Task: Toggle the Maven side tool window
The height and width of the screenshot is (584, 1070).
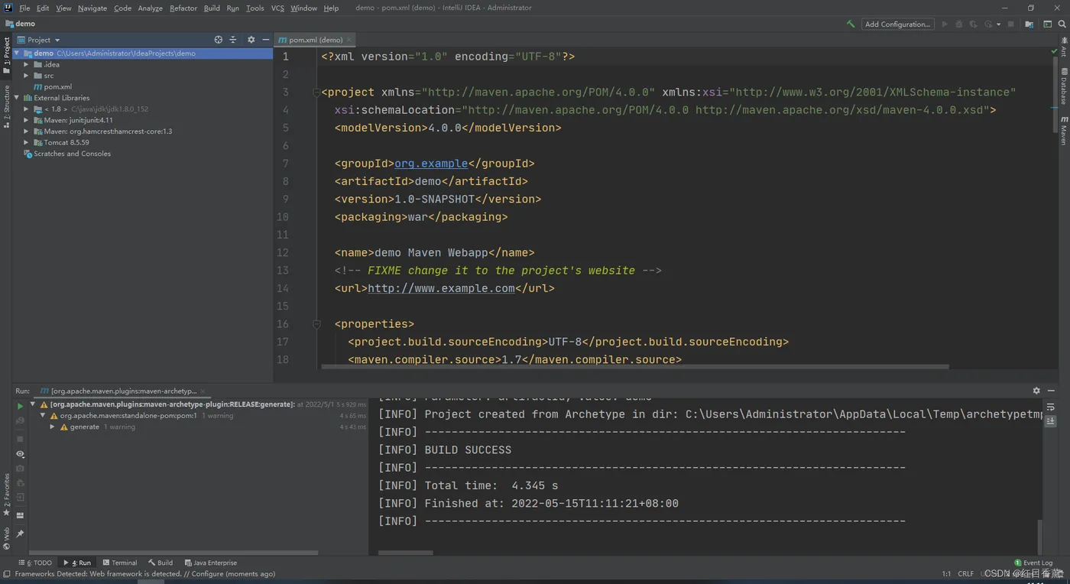Action: 1063,130
